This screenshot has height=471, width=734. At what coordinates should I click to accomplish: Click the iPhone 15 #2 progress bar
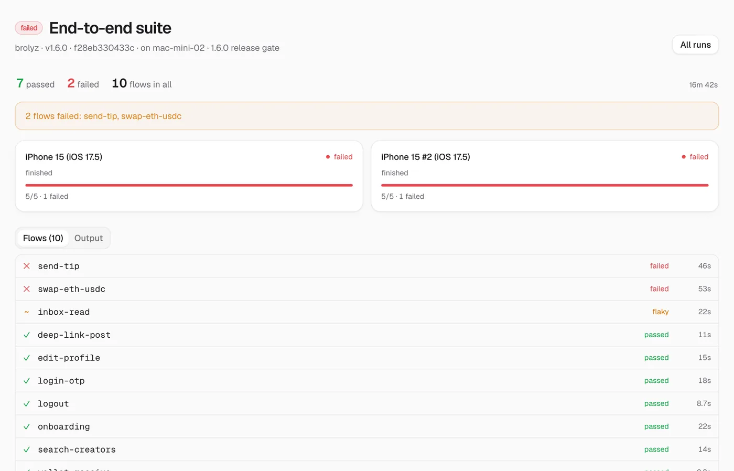click(x=545, y=185)
